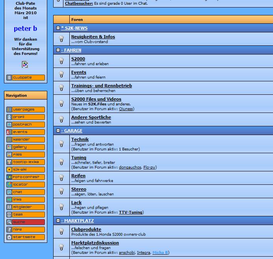Click the lightbulb icon next to Stereo forum
This screenshot has width=273, height=259.
pos(61,191)
